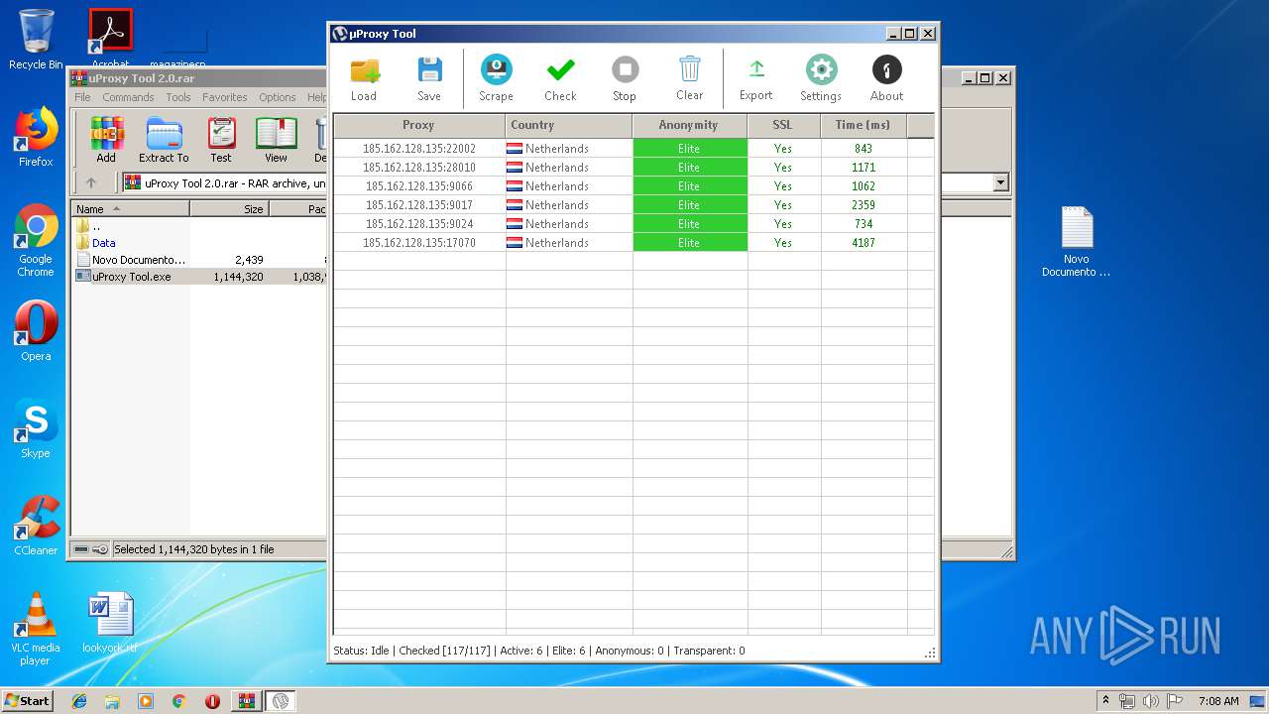Open the Favorites menu in WinRAR
This screenshot has width=1269, height=714.
(x=225, y=97)
